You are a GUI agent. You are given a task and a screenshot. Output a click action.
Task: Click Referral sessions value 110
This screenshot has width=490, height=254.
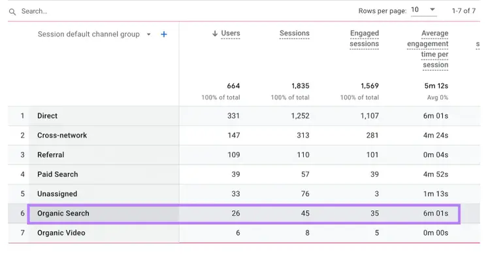point(303,154)
